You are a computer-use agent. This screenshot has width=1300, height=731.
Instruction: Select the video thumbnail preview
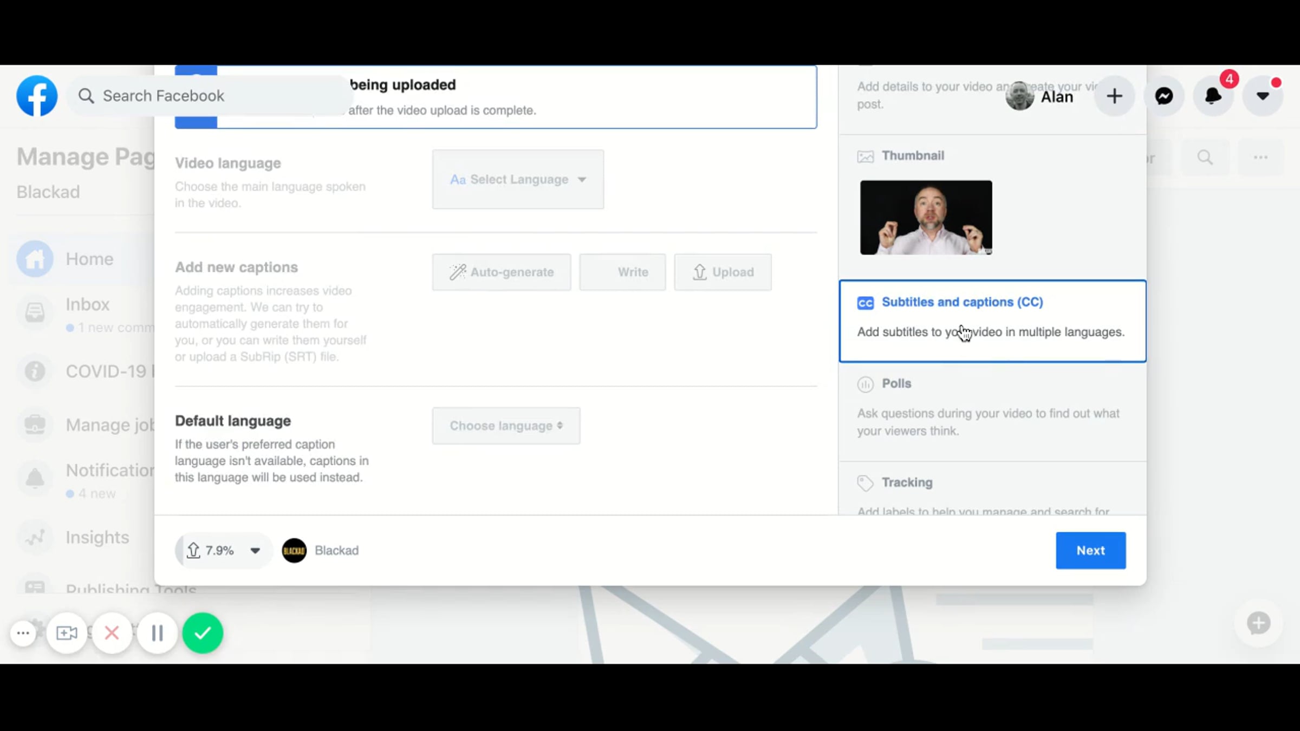pyautogui.click(x=926, y=218)
